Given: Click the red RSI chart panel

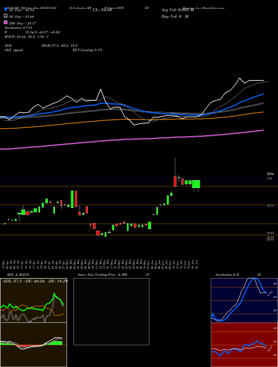Looking at the screenshot, I should (x=244, y=345).
